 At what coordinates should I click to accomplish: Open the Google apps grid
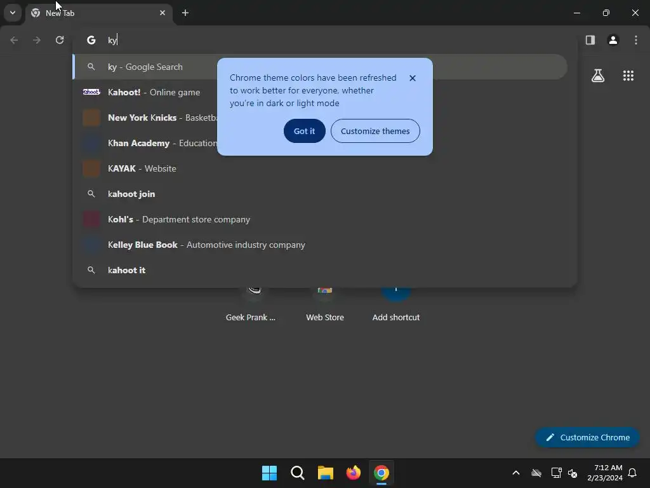click(x=628, y=76)
